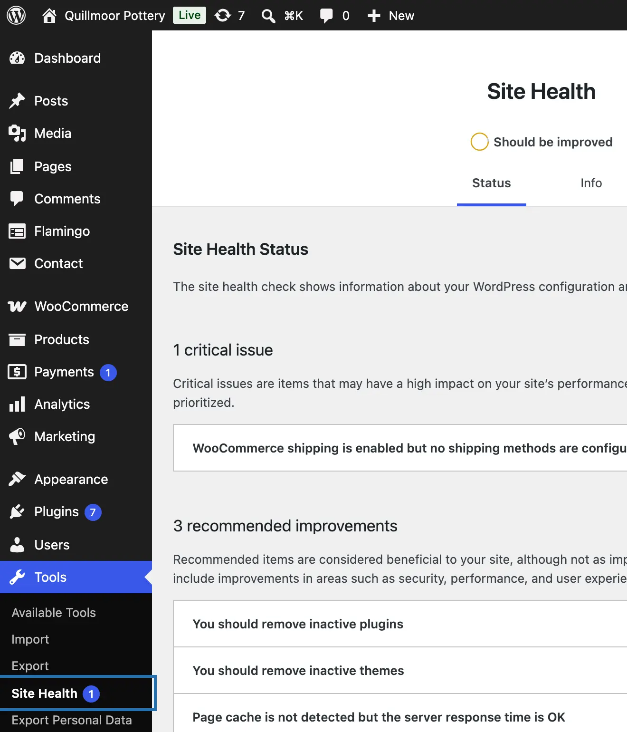Screen dimensions: 627x732
Task: Expand 'You should remove inactive themes'
Action: tap(400, 670)
